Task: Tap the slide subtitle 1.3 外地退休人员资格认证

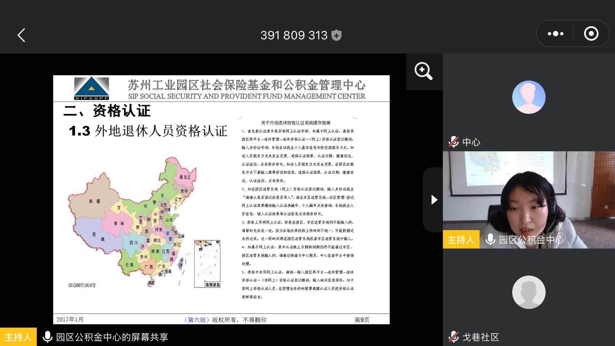Action: pos(148,131)
